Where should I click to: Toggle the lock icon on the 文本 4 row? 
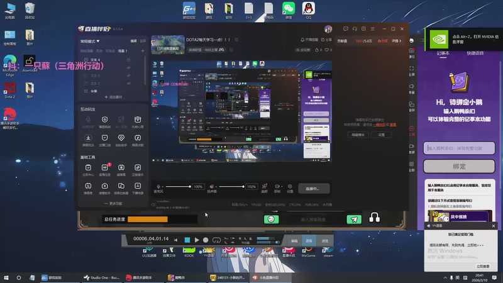point(129,60)
